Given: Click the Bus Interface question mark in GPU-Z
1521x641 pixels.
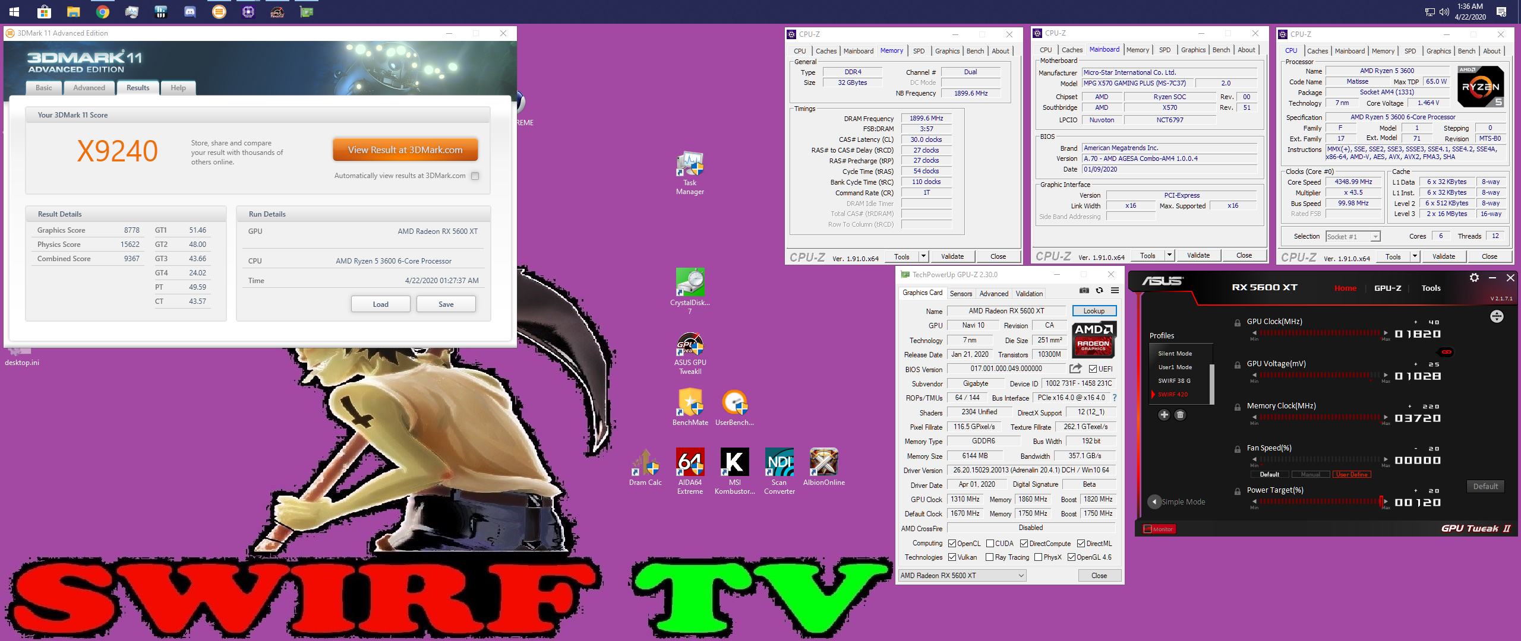Looking at the screenshot, I should (x=1115, y=398).
